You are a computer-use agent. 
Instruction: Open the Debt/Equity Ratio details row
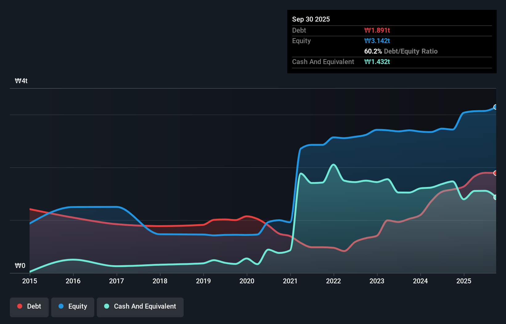click(x=401, y=51)
